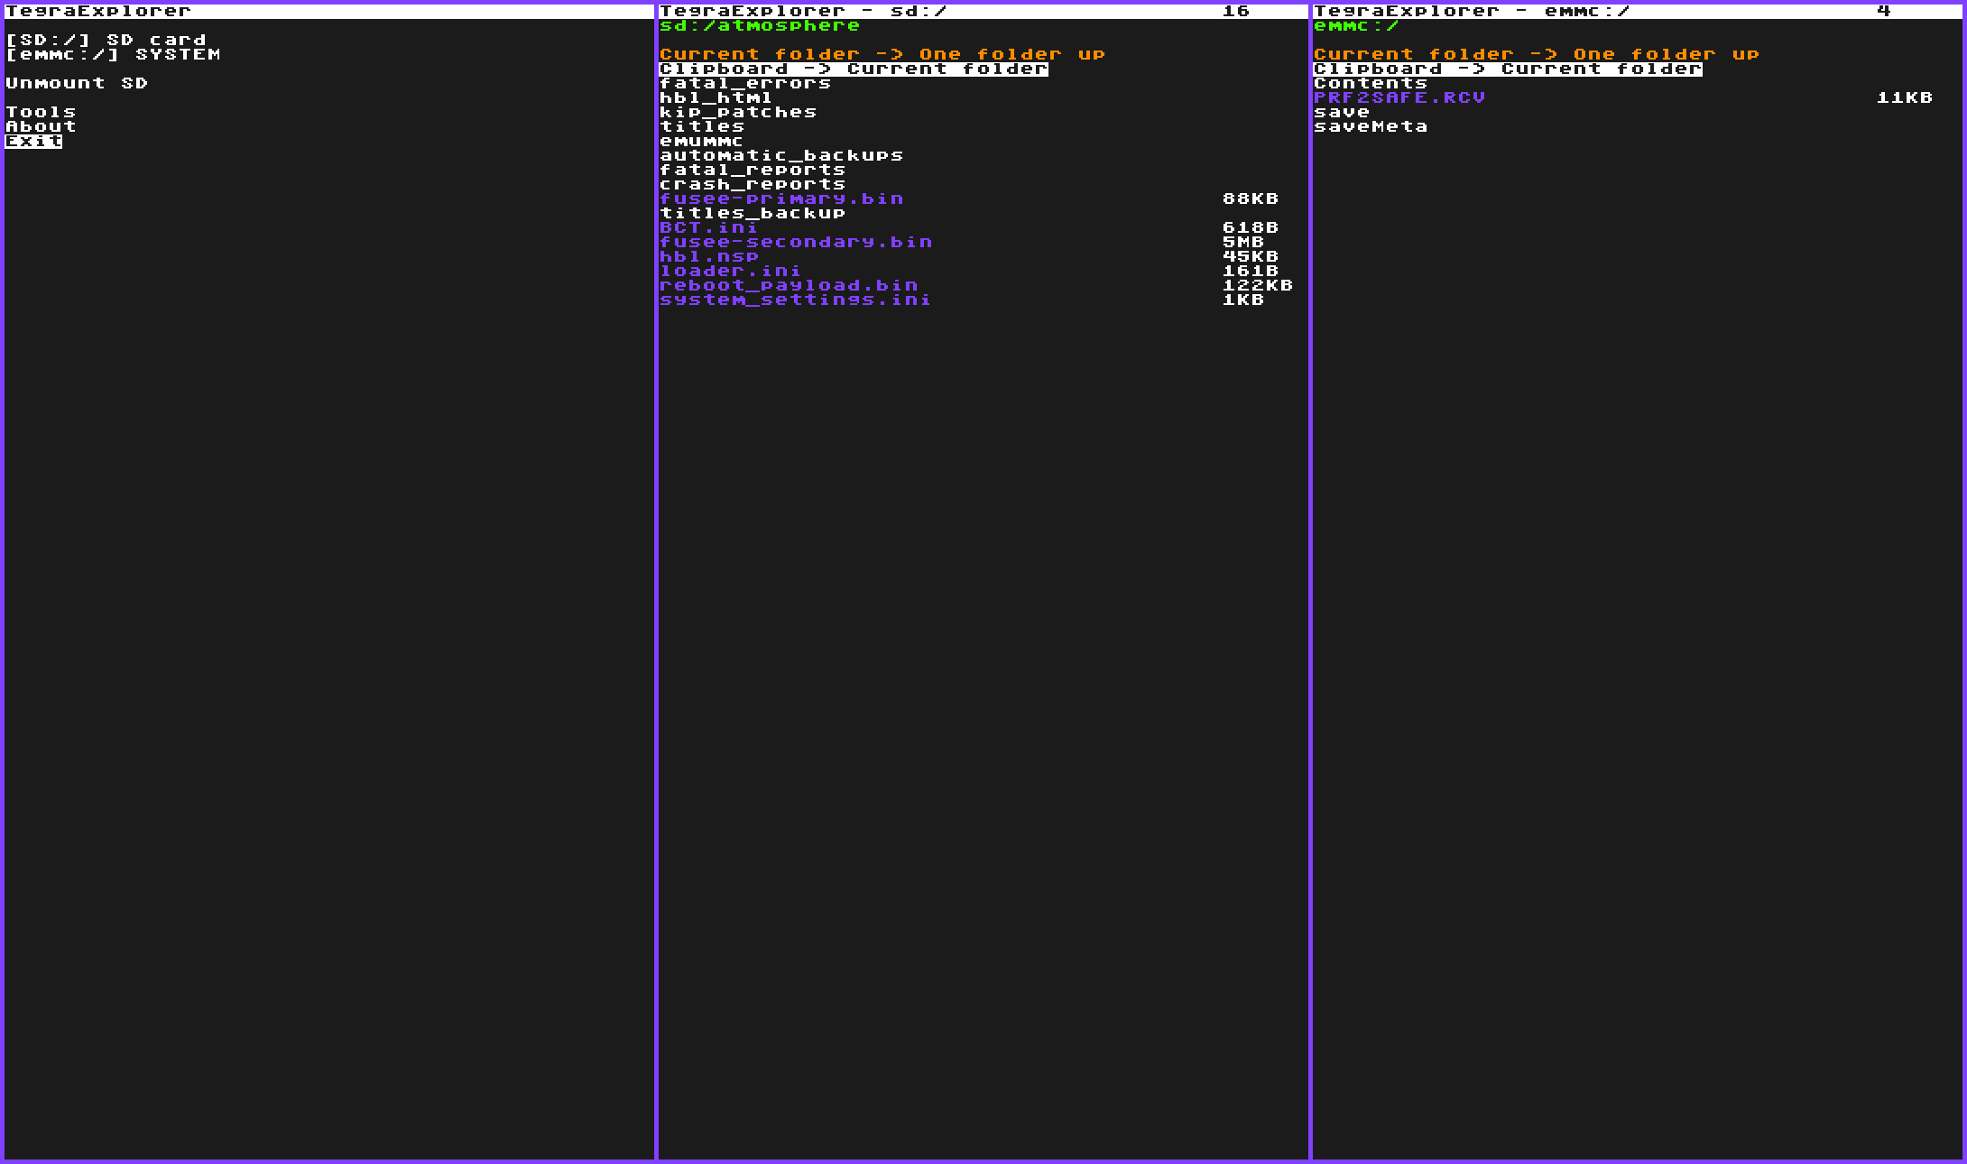Paste clipboard into sd:/ current folder
1967x1164 pixels.
853,69
